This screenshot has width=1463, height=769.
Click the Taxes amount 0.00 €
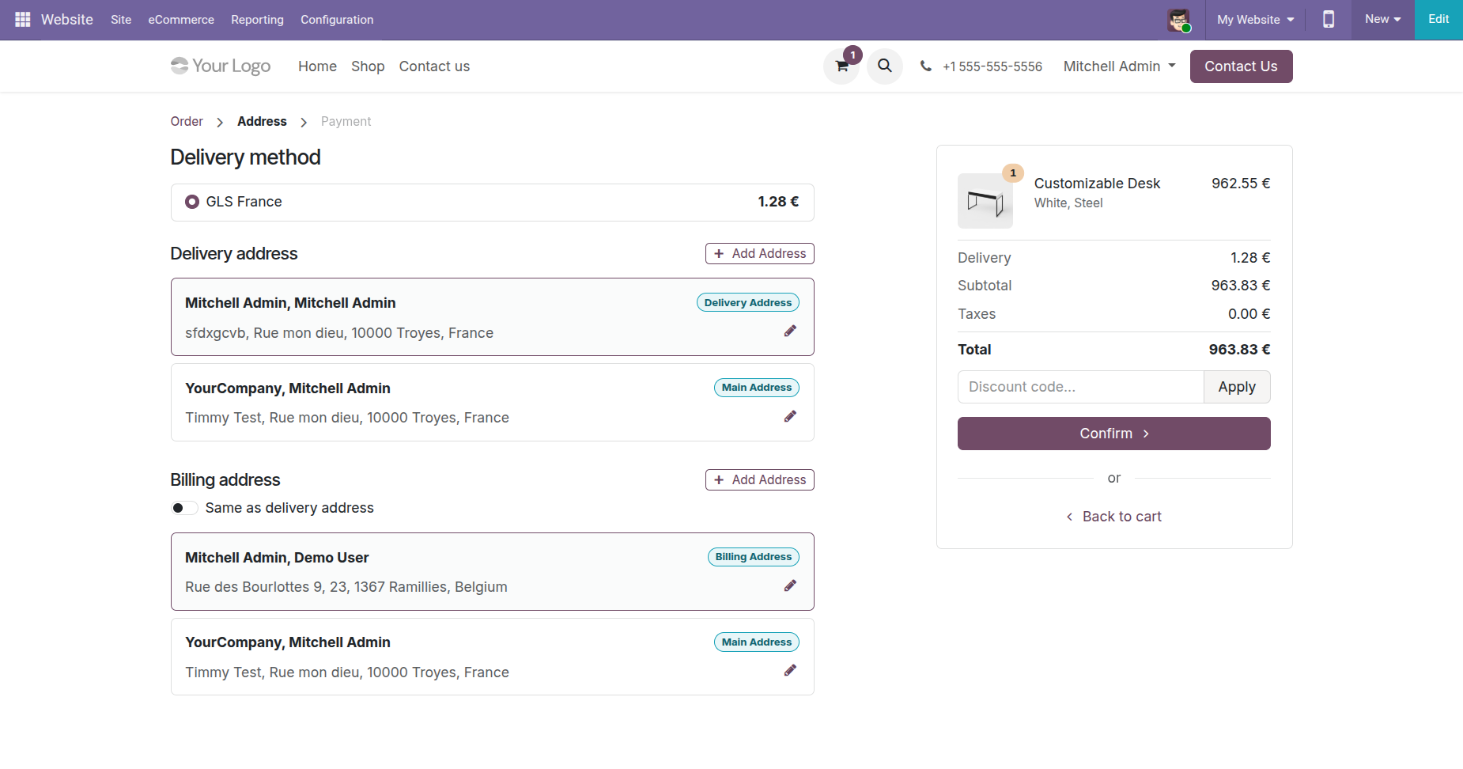click(1249, 314)
